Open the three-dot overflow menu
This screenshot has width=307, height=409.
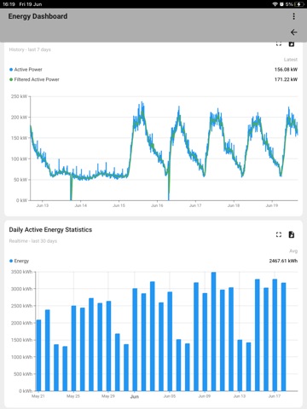pos(293,16)
